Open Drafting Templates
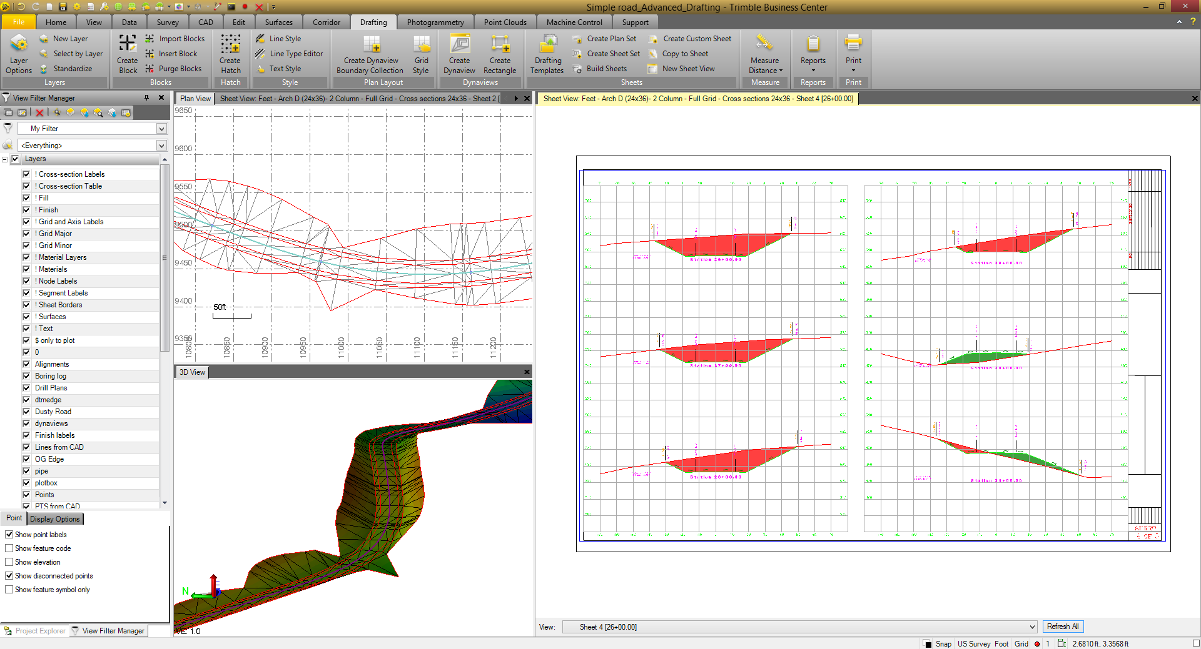This screenshot has height=649, width=1201. tap(547, 54)
